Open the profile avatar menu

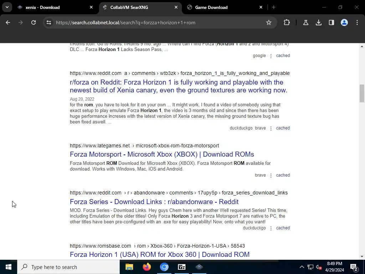(344, 22)
